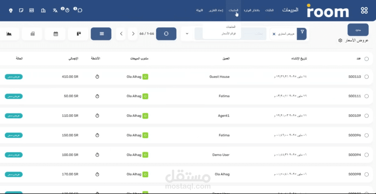This screenshot has height=194, width=376.
Task: Switch to pivot table view icon
Action: [x=33, y=34]
